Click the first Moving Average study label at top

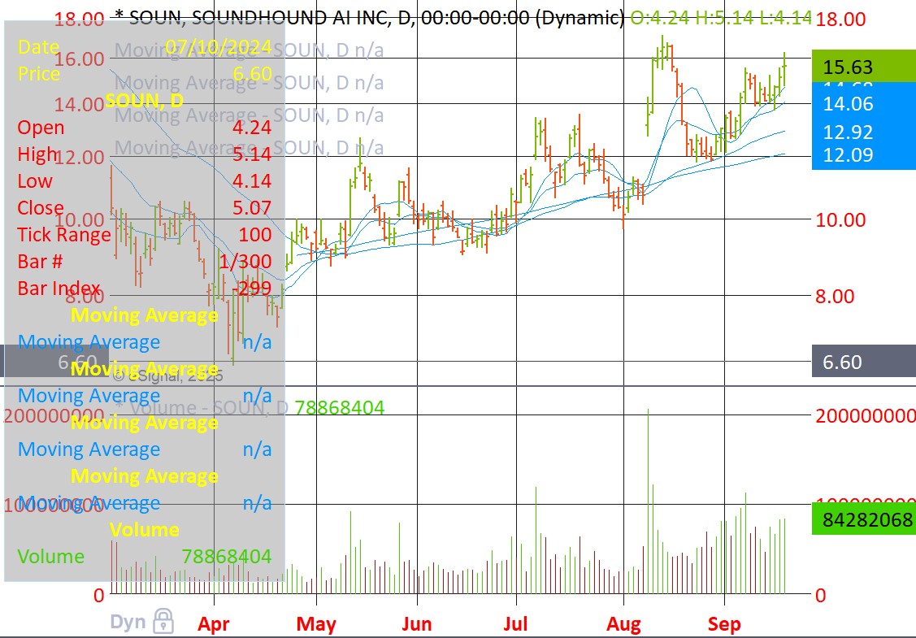click(248, 50)
